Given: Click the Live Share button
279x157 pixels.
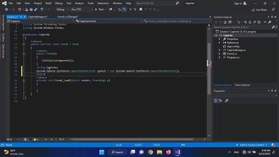Looking at the screenshot, I should pyautogui.click(x=259, y=10).
